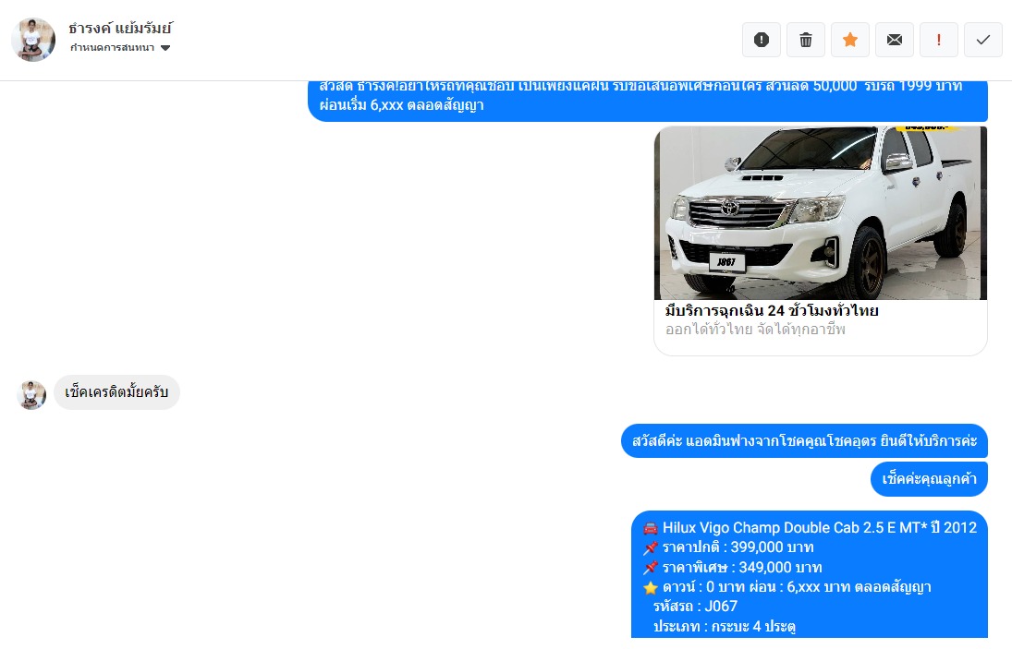This screenshot has width=1012, height=649.
Task: Click card subtitle ออกได้ทั่วไทย จัดได้ทุกอาชีพ
Action: coord(755,330)
